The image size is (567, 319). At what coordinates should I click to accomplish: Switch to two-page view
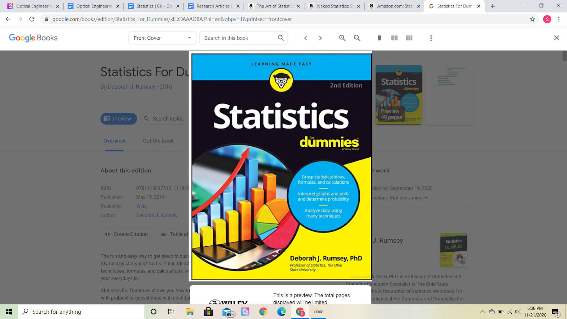point(394,38)
